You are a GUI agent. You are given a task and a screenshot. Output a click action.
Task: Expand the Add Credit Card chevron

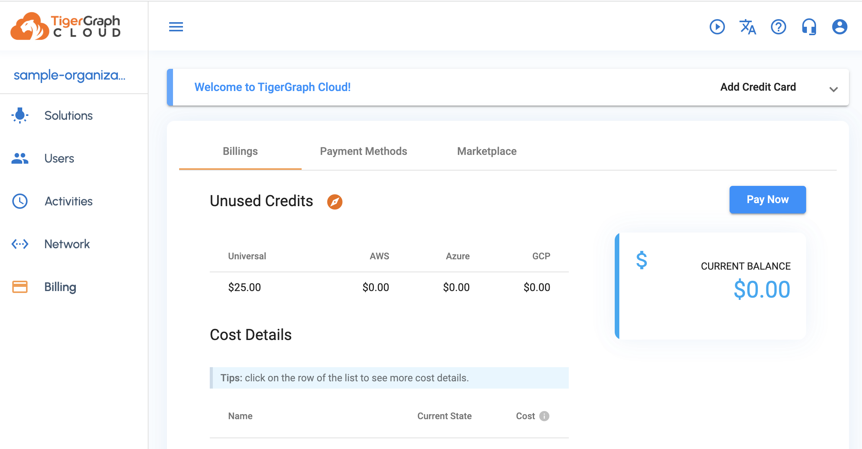click(x=833, y=89)
